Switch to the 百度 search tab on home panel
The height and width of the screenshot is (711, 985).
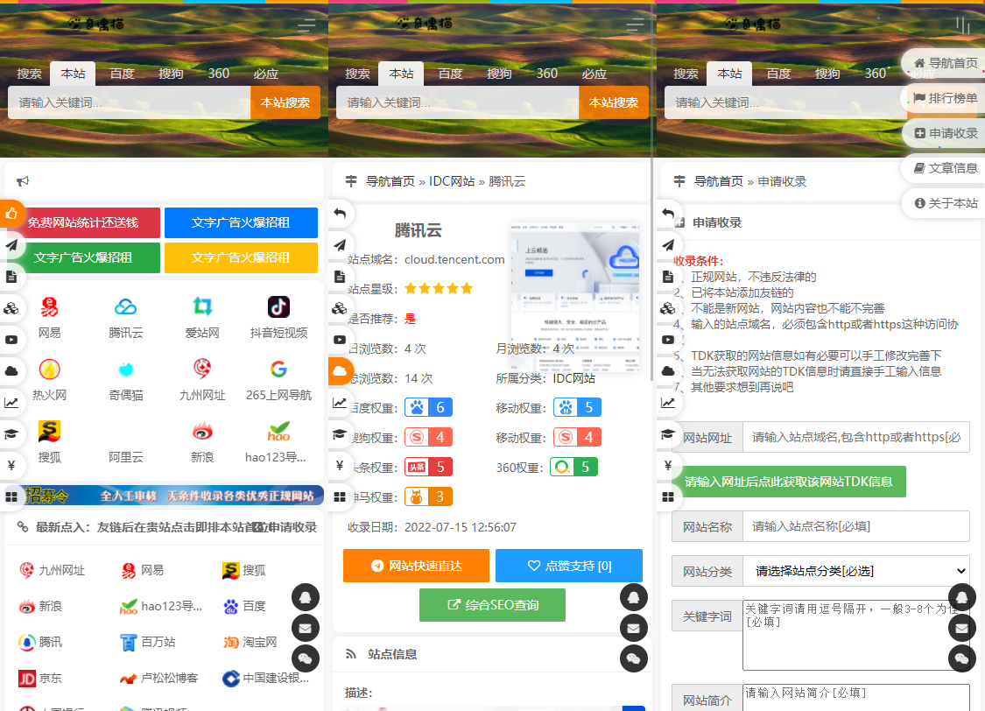122,74
